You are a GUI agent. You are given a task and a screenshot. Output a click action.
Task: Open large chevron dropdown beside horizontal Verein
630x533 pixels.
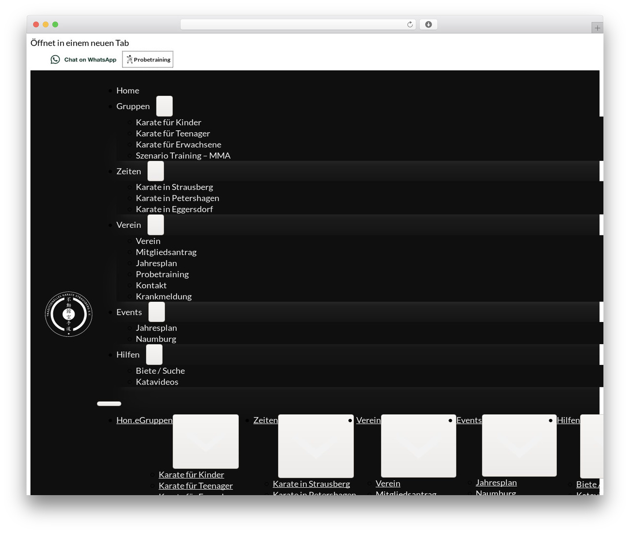coord(418,446)
